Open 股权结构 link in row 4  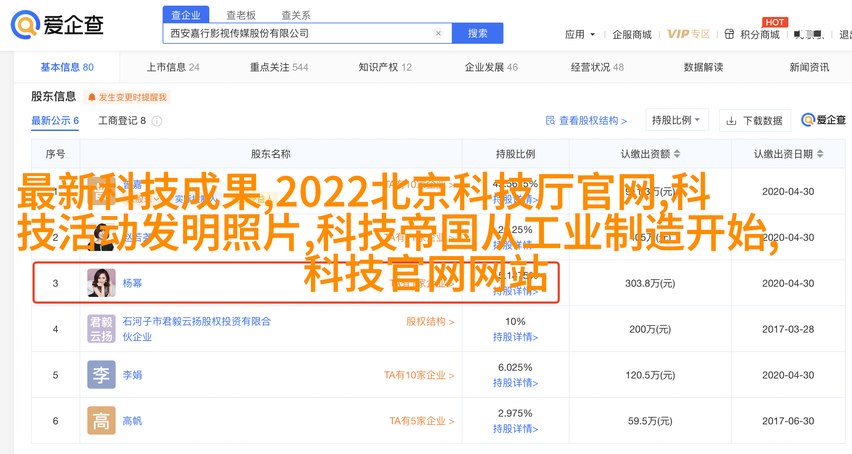[430, 321]
